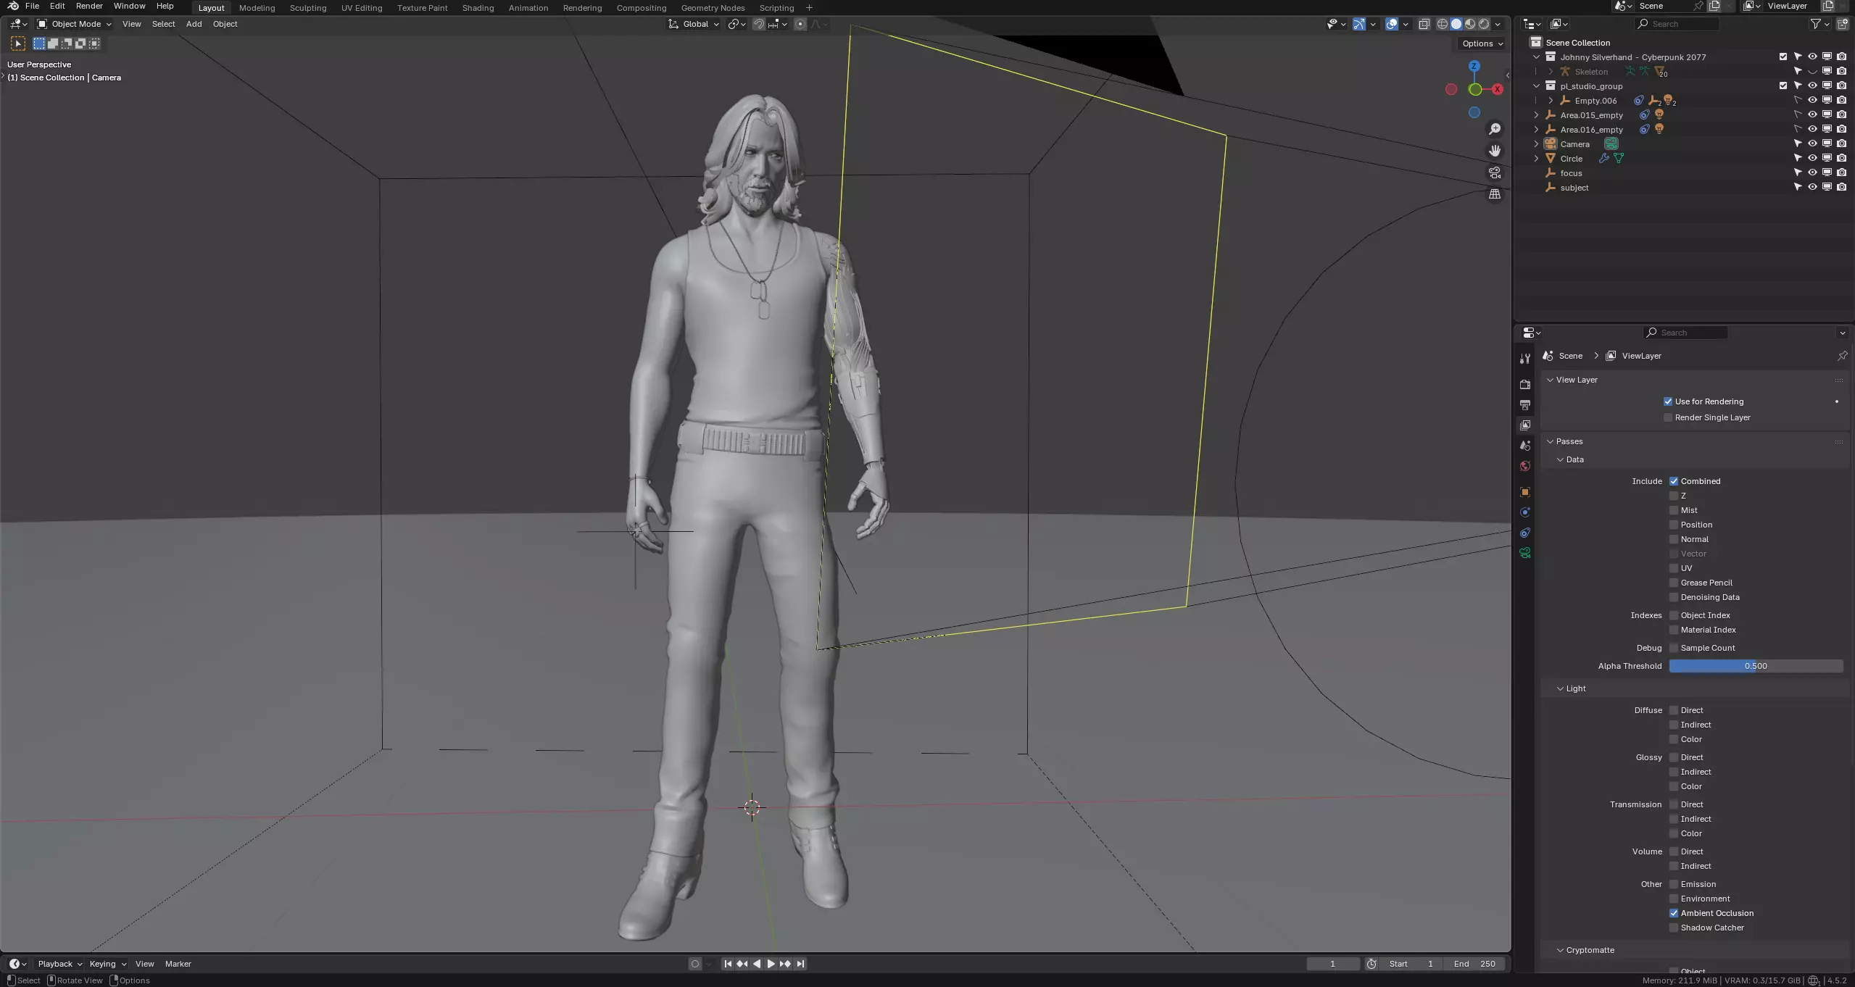
Task: Jump to the timeline start frame
Action: point(728,964)
